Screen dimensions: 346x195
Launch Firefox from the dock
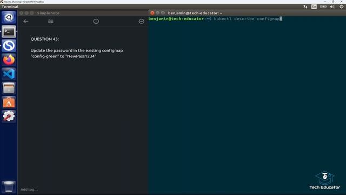[9, 60]
